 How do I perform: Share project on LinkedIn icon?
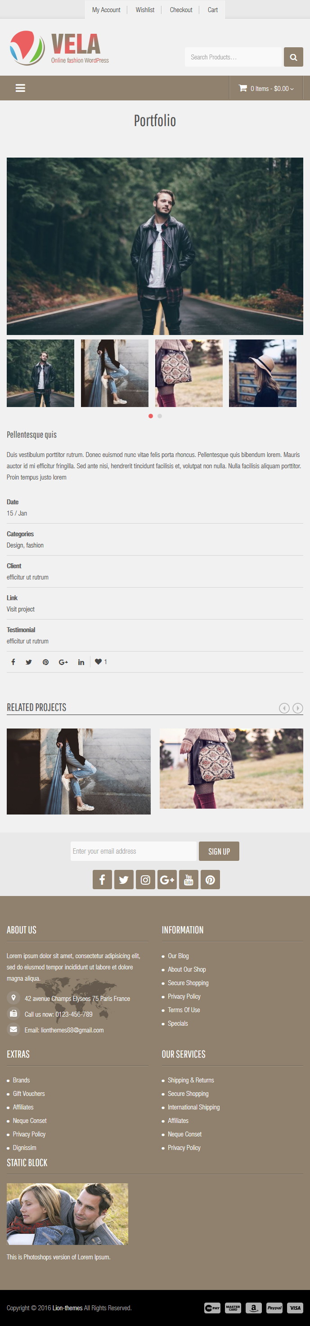point(81,662)
